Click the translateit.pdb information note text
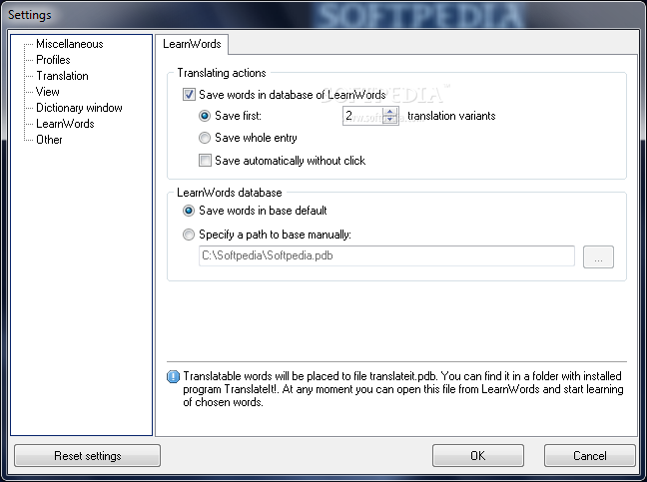Screen dimensions: 647x482 click(x=403, y=389)
